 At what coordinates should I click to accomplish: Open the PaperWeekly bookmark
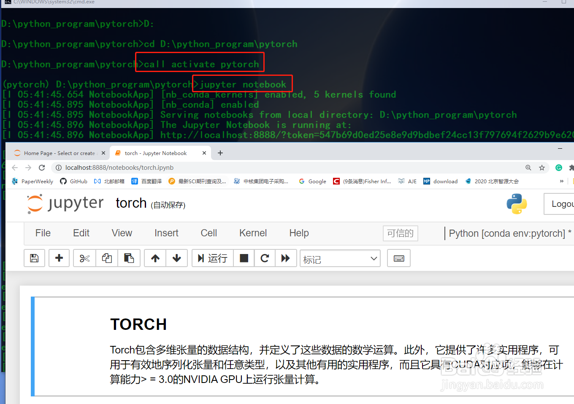[32, 181]
